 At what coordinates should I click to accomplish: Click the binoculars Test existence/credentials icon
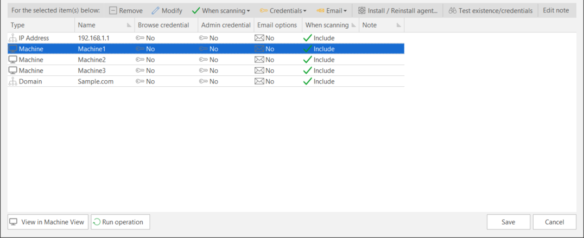453,10
